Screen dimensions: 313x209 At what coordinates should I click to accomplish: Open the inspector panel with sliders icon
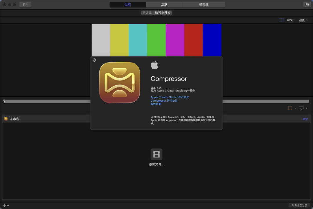(x=307, y=4)
